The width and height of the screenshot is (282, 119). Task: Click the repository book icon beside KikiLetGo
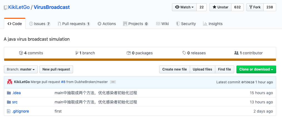click(x=6, y=8)
